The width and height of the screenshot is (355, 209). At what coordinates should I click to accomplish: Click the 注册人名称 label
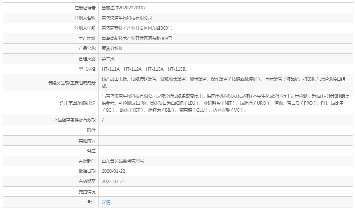click(x=85, y=18)
